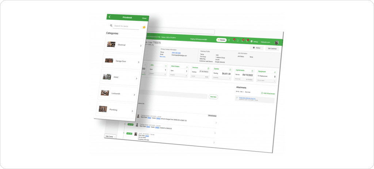Click the magnifier search icon in Pricebook

[x=111, y=25]
